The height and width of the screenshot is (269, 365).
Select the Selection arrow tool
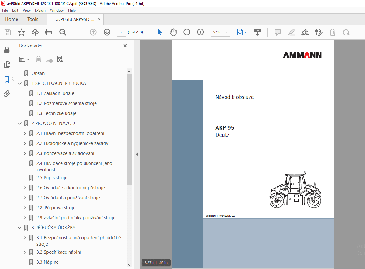159,32
